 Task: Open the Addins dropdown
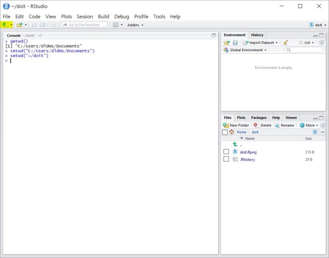tap(135, 25)
